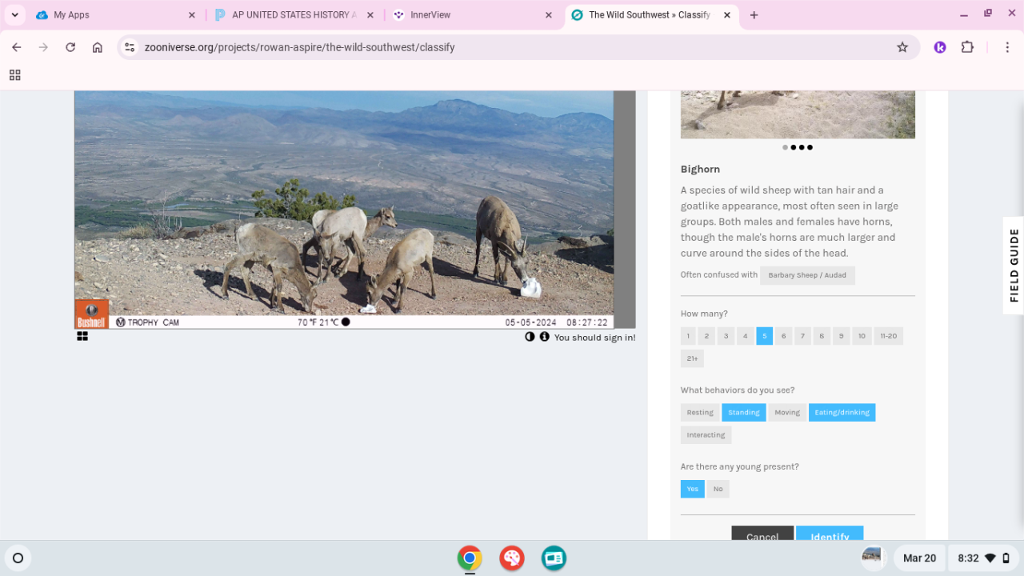Open the purple K extension icon
Screen dimensions: 1024x576
(940, 47)
